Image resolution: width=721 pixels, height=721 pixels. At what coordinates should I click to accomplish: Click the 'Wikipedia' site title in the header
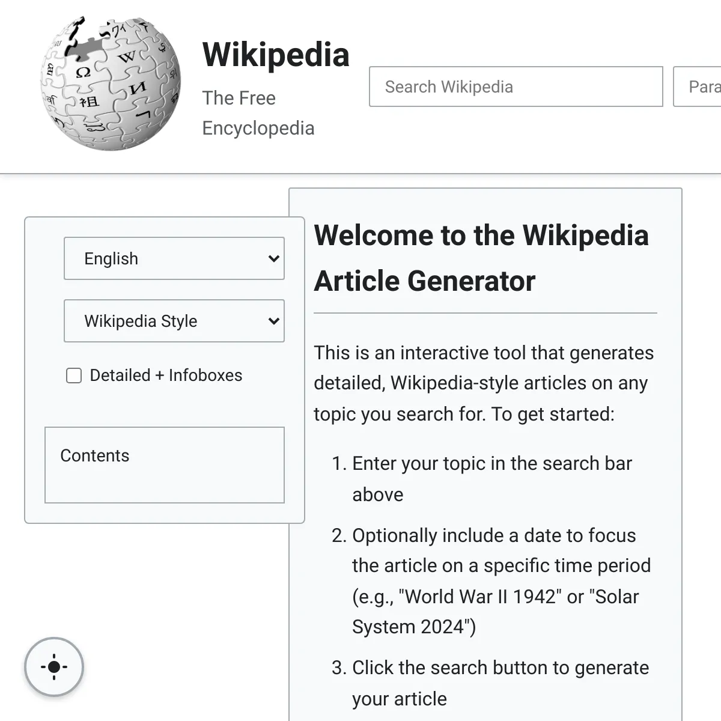click(276, 55)
